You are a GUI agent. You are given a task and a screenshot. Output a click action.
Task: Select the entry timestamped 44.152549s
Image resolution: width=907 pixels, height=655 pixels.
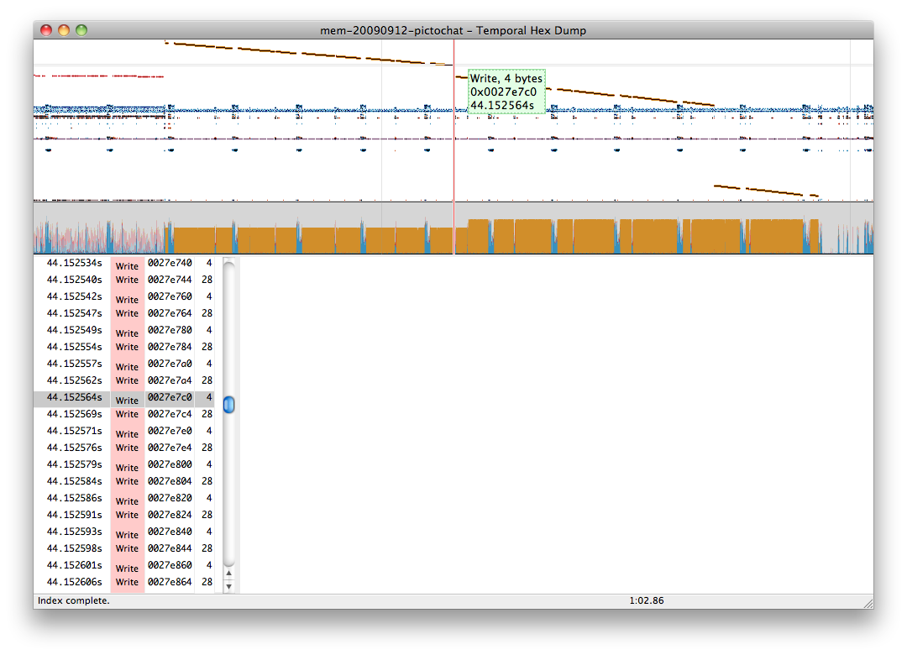click(x=123, y=330)
